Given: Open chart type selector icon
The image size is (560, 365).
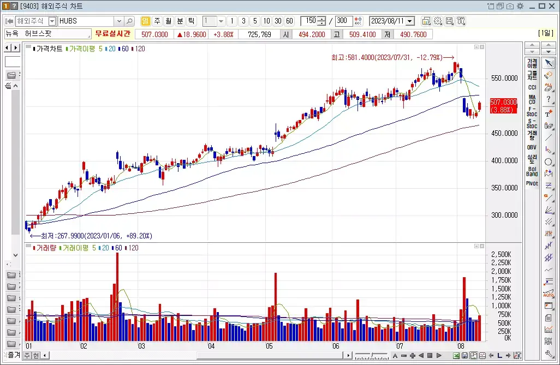Looking at the screenshot, I should click(x=426, y=21).
